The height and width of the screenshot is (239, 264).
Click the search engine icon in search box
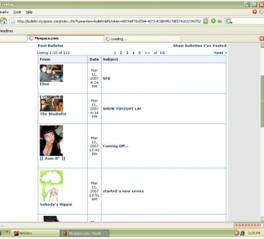coord(229,21)
